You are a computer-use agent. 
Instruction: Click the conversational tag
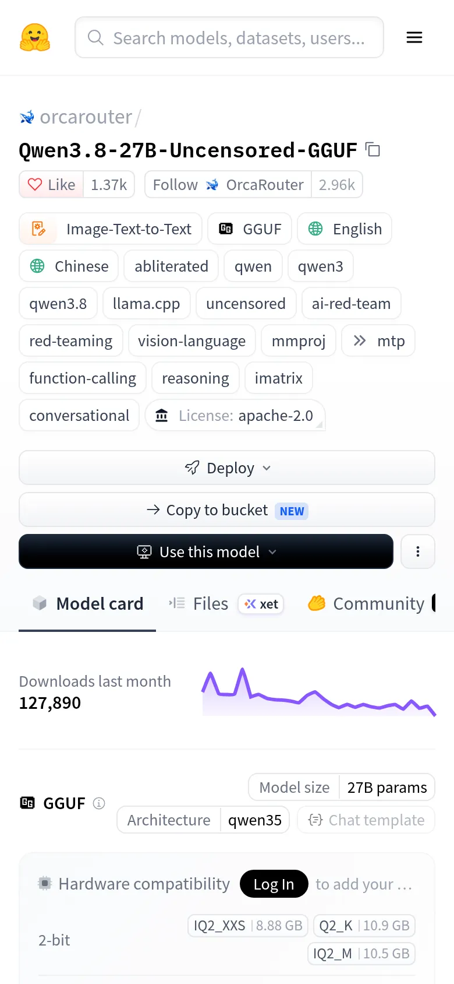point(79,416)
